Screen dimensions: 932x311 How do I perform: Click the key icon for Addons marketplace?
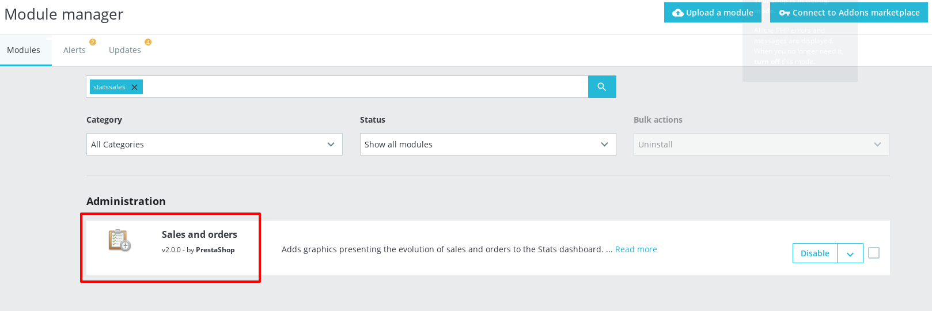pyautogui.click(x=784, y=13)
